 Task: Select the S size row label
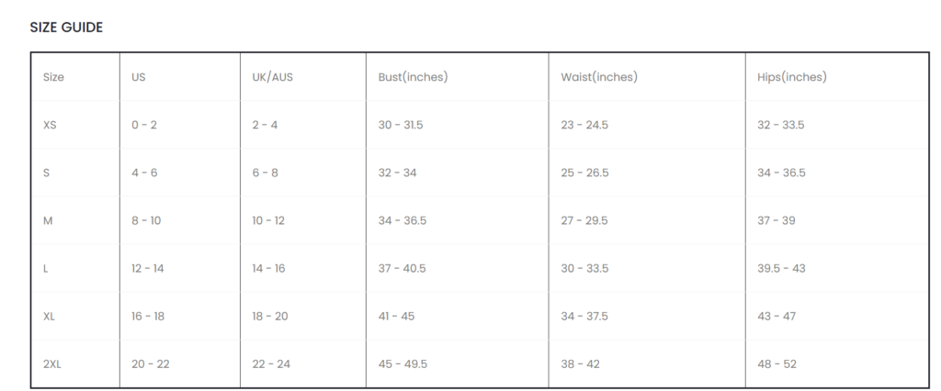click(47, 173)
